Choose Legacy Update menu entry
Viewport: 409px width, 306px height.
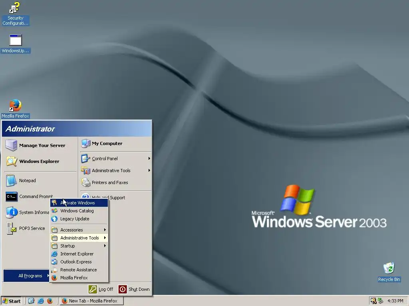79,219
